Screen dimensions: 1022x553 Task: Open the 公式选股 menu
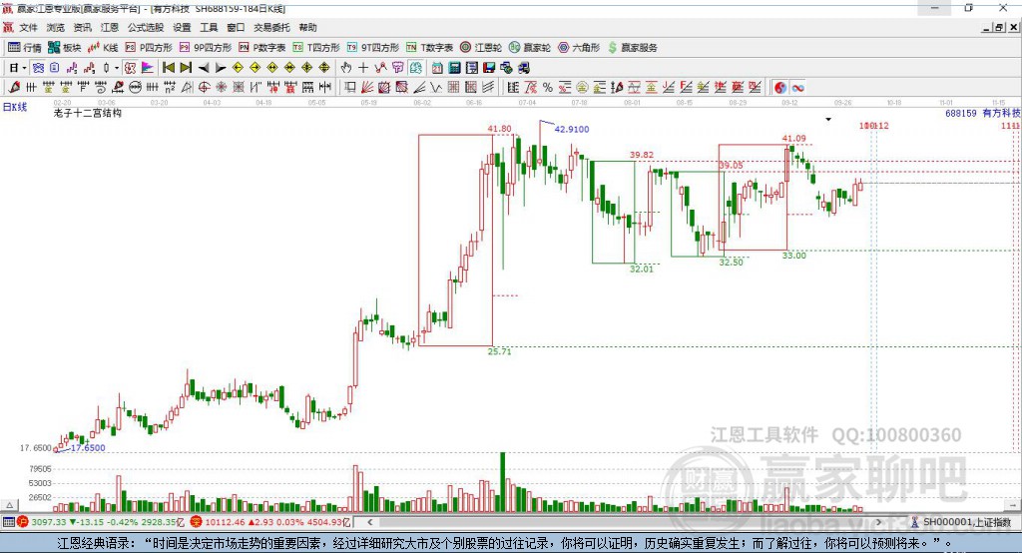(146, 27)
